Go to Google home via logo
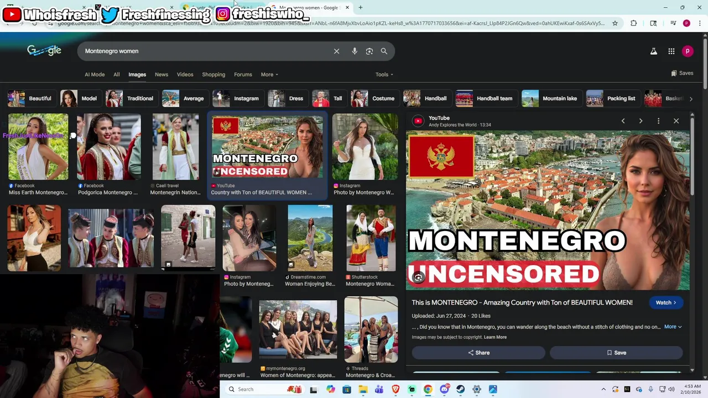This screenshot has height=398, width=708. tap(44, 50)
